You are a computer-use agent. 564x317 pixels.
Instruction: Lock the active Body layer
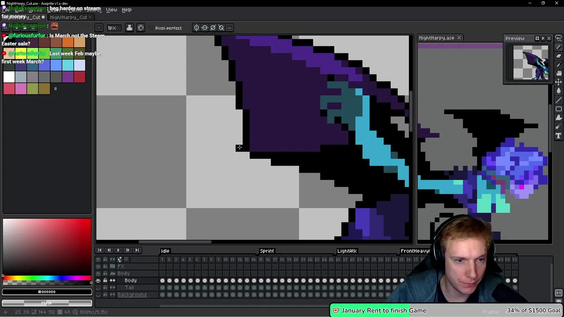(105, 280)
